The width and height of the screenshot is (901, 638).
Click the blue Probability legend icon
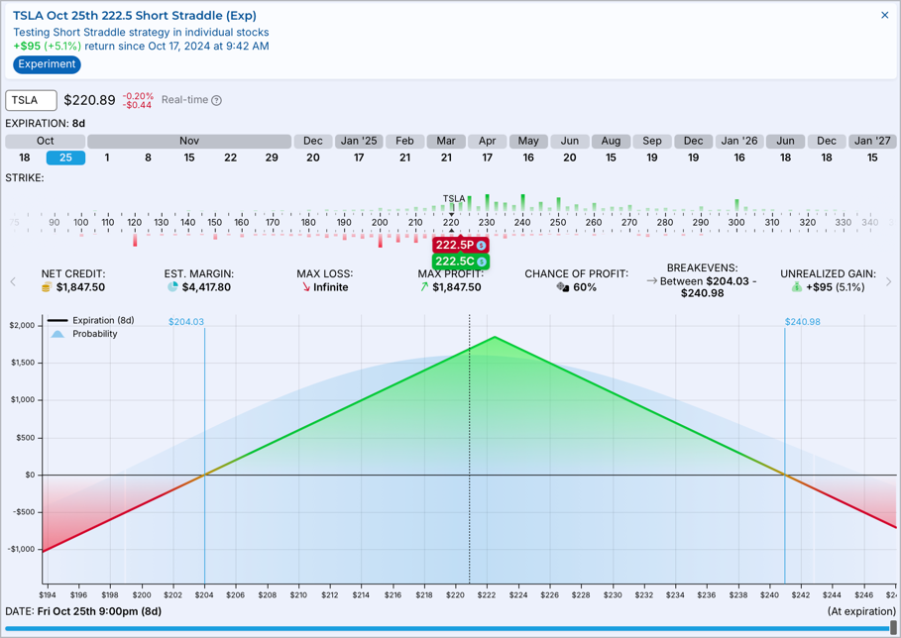click(x=57, y=334)
